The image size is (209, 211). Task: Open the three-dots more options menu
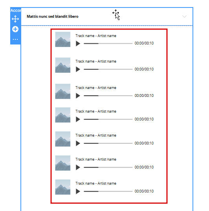point(15,39)
